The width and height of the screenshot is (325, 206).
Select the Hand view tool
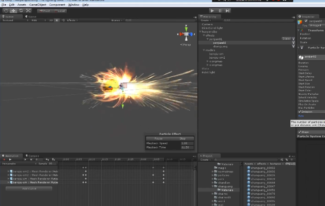6,11
